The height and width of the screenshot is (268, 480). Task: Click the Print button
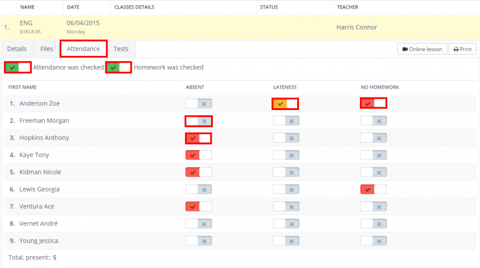(x=462, y=49)
